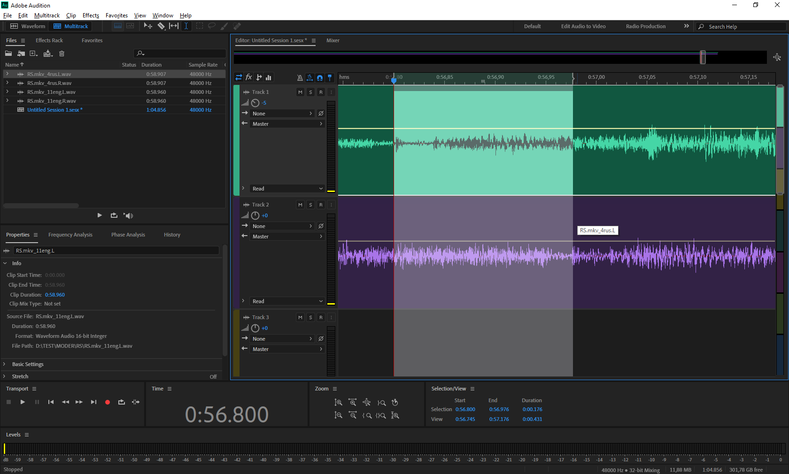Screen dimensions: 789x474
Task: Click Zoom In Amplitude icon
Action: coord(338,403)
